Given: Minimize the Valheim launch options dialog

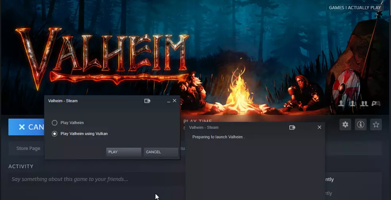Looking at the screenshot, I should pos(169,101).
